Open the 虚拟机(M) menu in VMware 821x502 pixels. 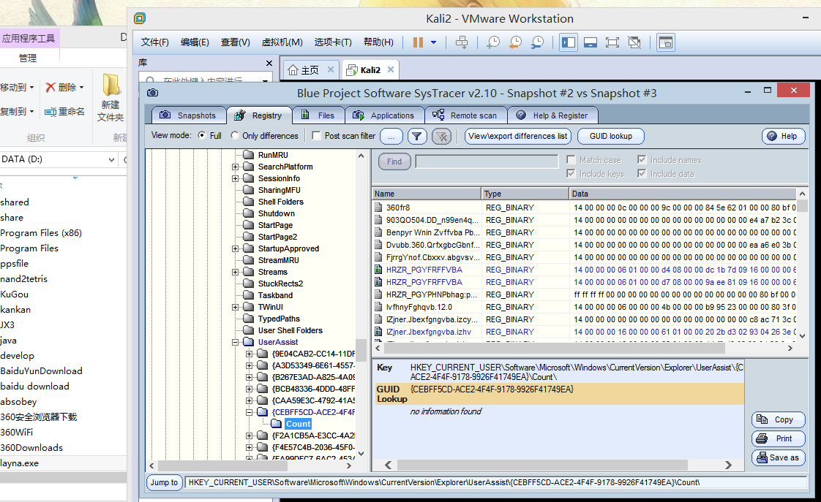tap(282, 42)
